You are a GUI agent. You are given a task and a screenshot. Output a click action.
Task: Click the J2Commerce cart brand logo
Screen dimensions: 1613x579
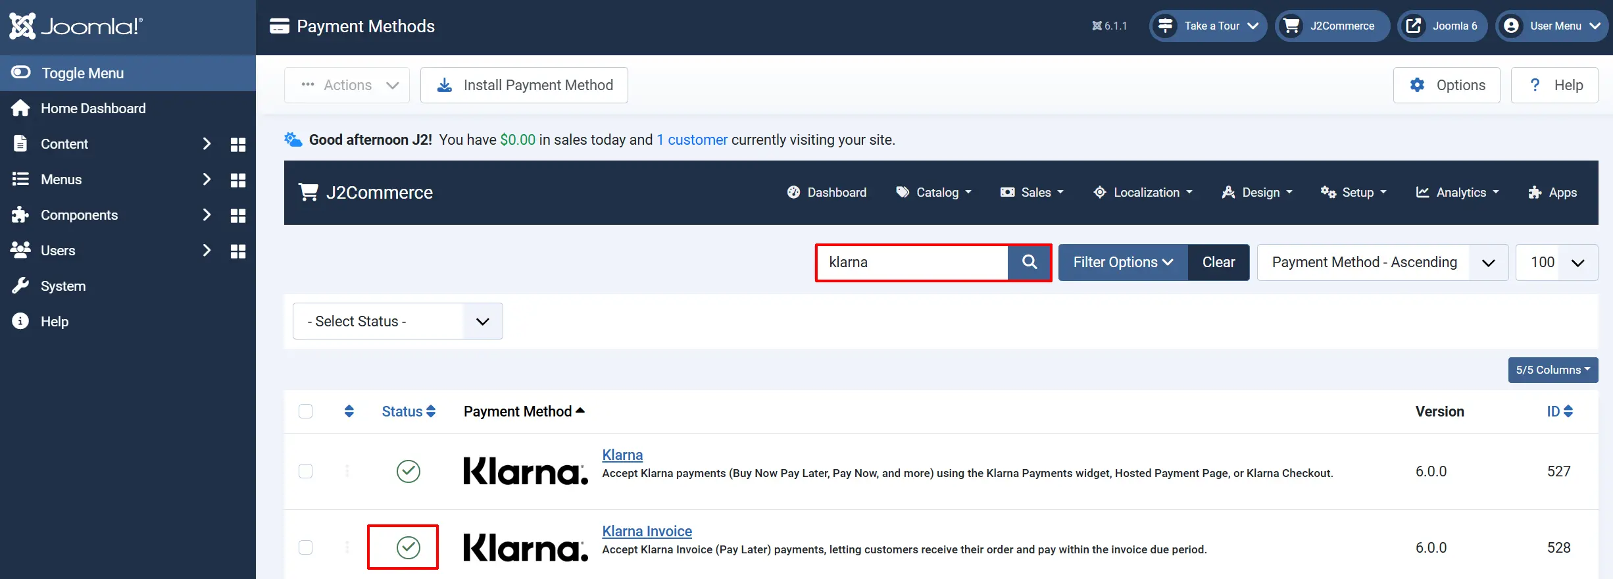pos(366,193)
